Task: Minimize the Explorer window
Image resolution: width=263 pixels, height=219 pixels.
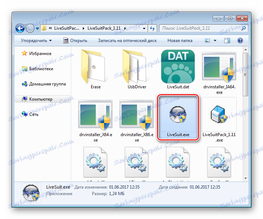Action: 218,18
